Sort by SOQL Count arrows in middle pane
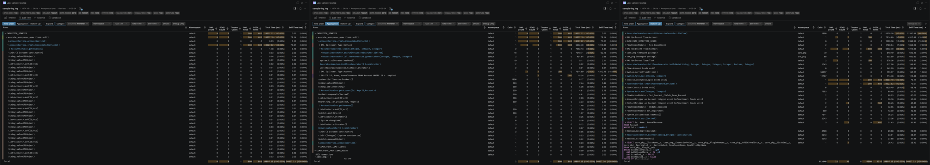Screen dimensions: 930x165 point(537,28)
